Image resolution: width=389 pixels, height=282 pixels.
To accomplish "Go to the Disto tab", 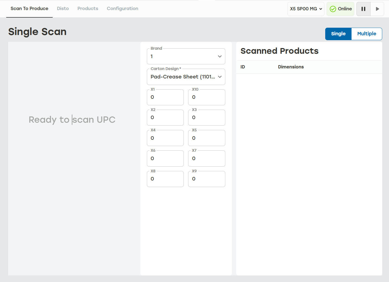I will (x=63, y=8).
